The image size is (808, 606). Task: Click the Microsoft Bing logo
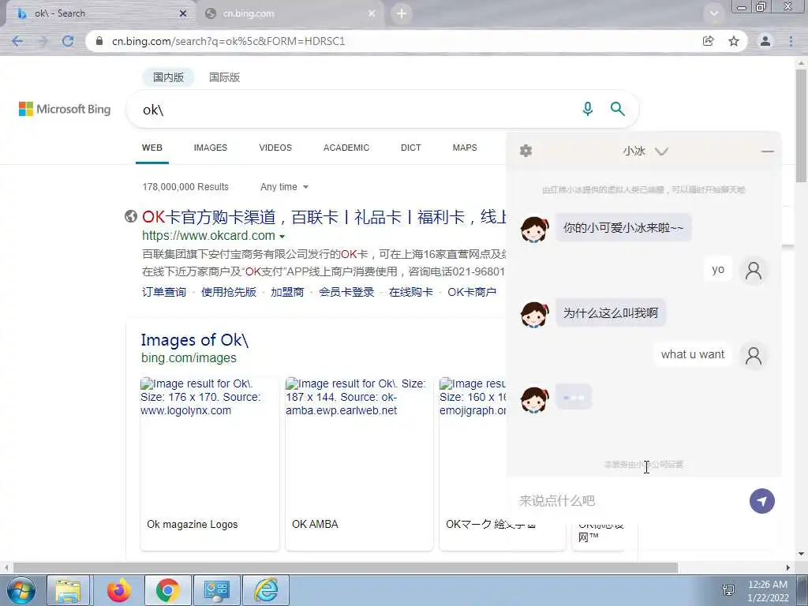65,109
